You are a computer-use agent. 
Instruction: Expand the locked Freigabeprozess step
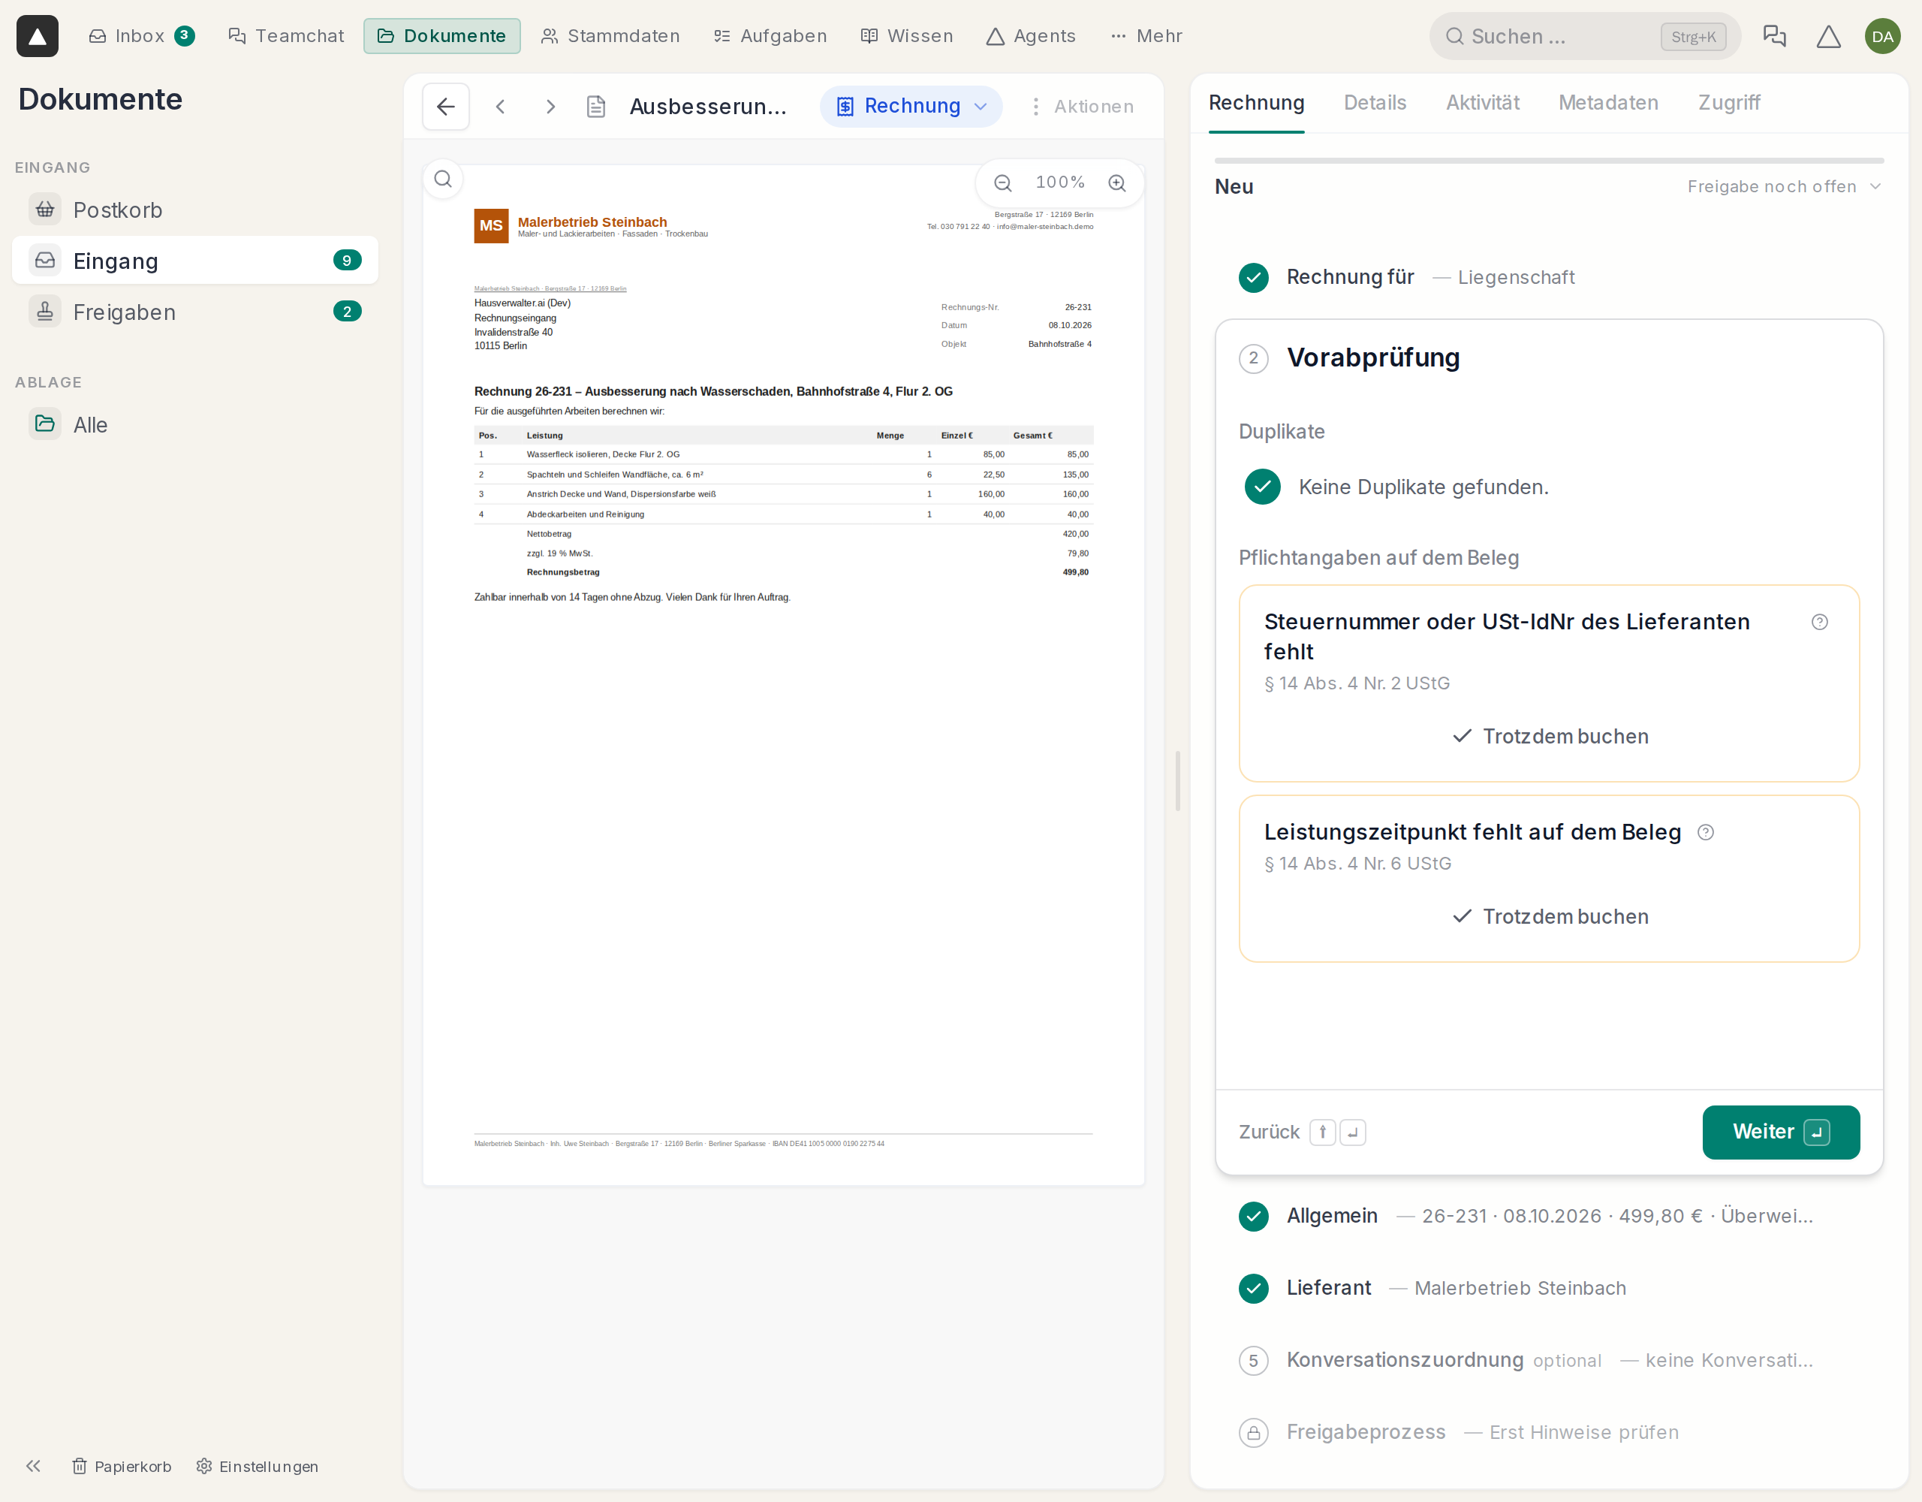point(1550,1432)
